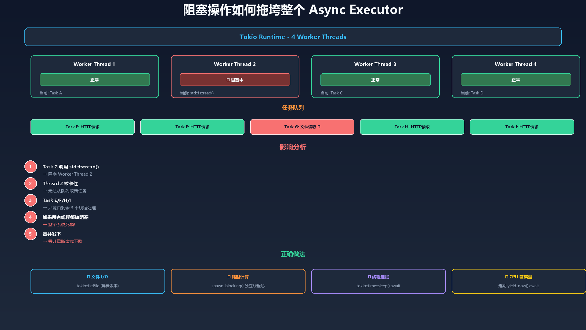This screenshot has width=586, height=330.
Task: Click the 耗时计算 card title
Action: pyautogui.click(x=238, y=277)
